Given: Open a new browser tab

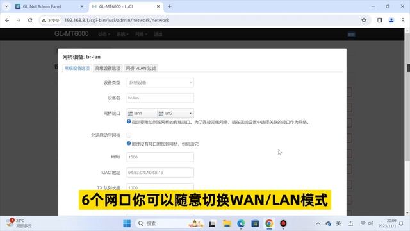Looking at the screenshot, I should point(170,6).
